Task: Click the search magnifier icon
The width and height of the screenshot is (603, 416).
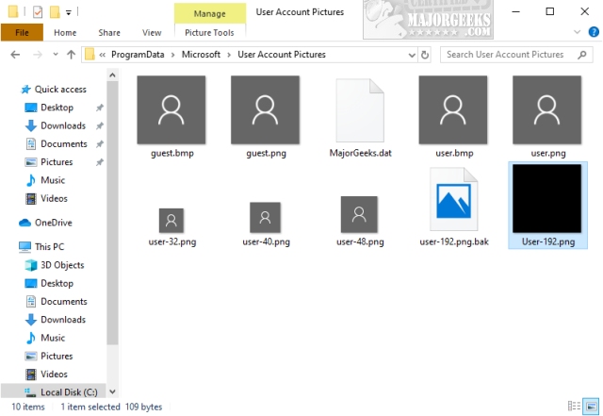Action: 582,55
